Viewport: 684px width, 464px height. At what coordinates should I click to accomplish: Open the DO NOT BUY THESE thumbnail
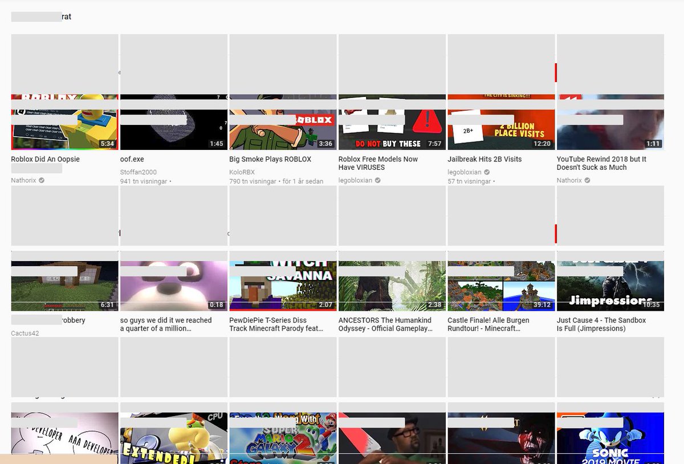pos(392,122)
